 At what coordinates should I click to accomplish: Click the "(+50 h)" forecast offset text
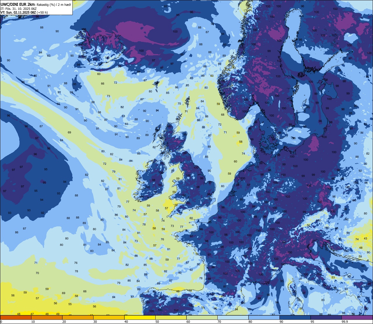coord(42,12)
